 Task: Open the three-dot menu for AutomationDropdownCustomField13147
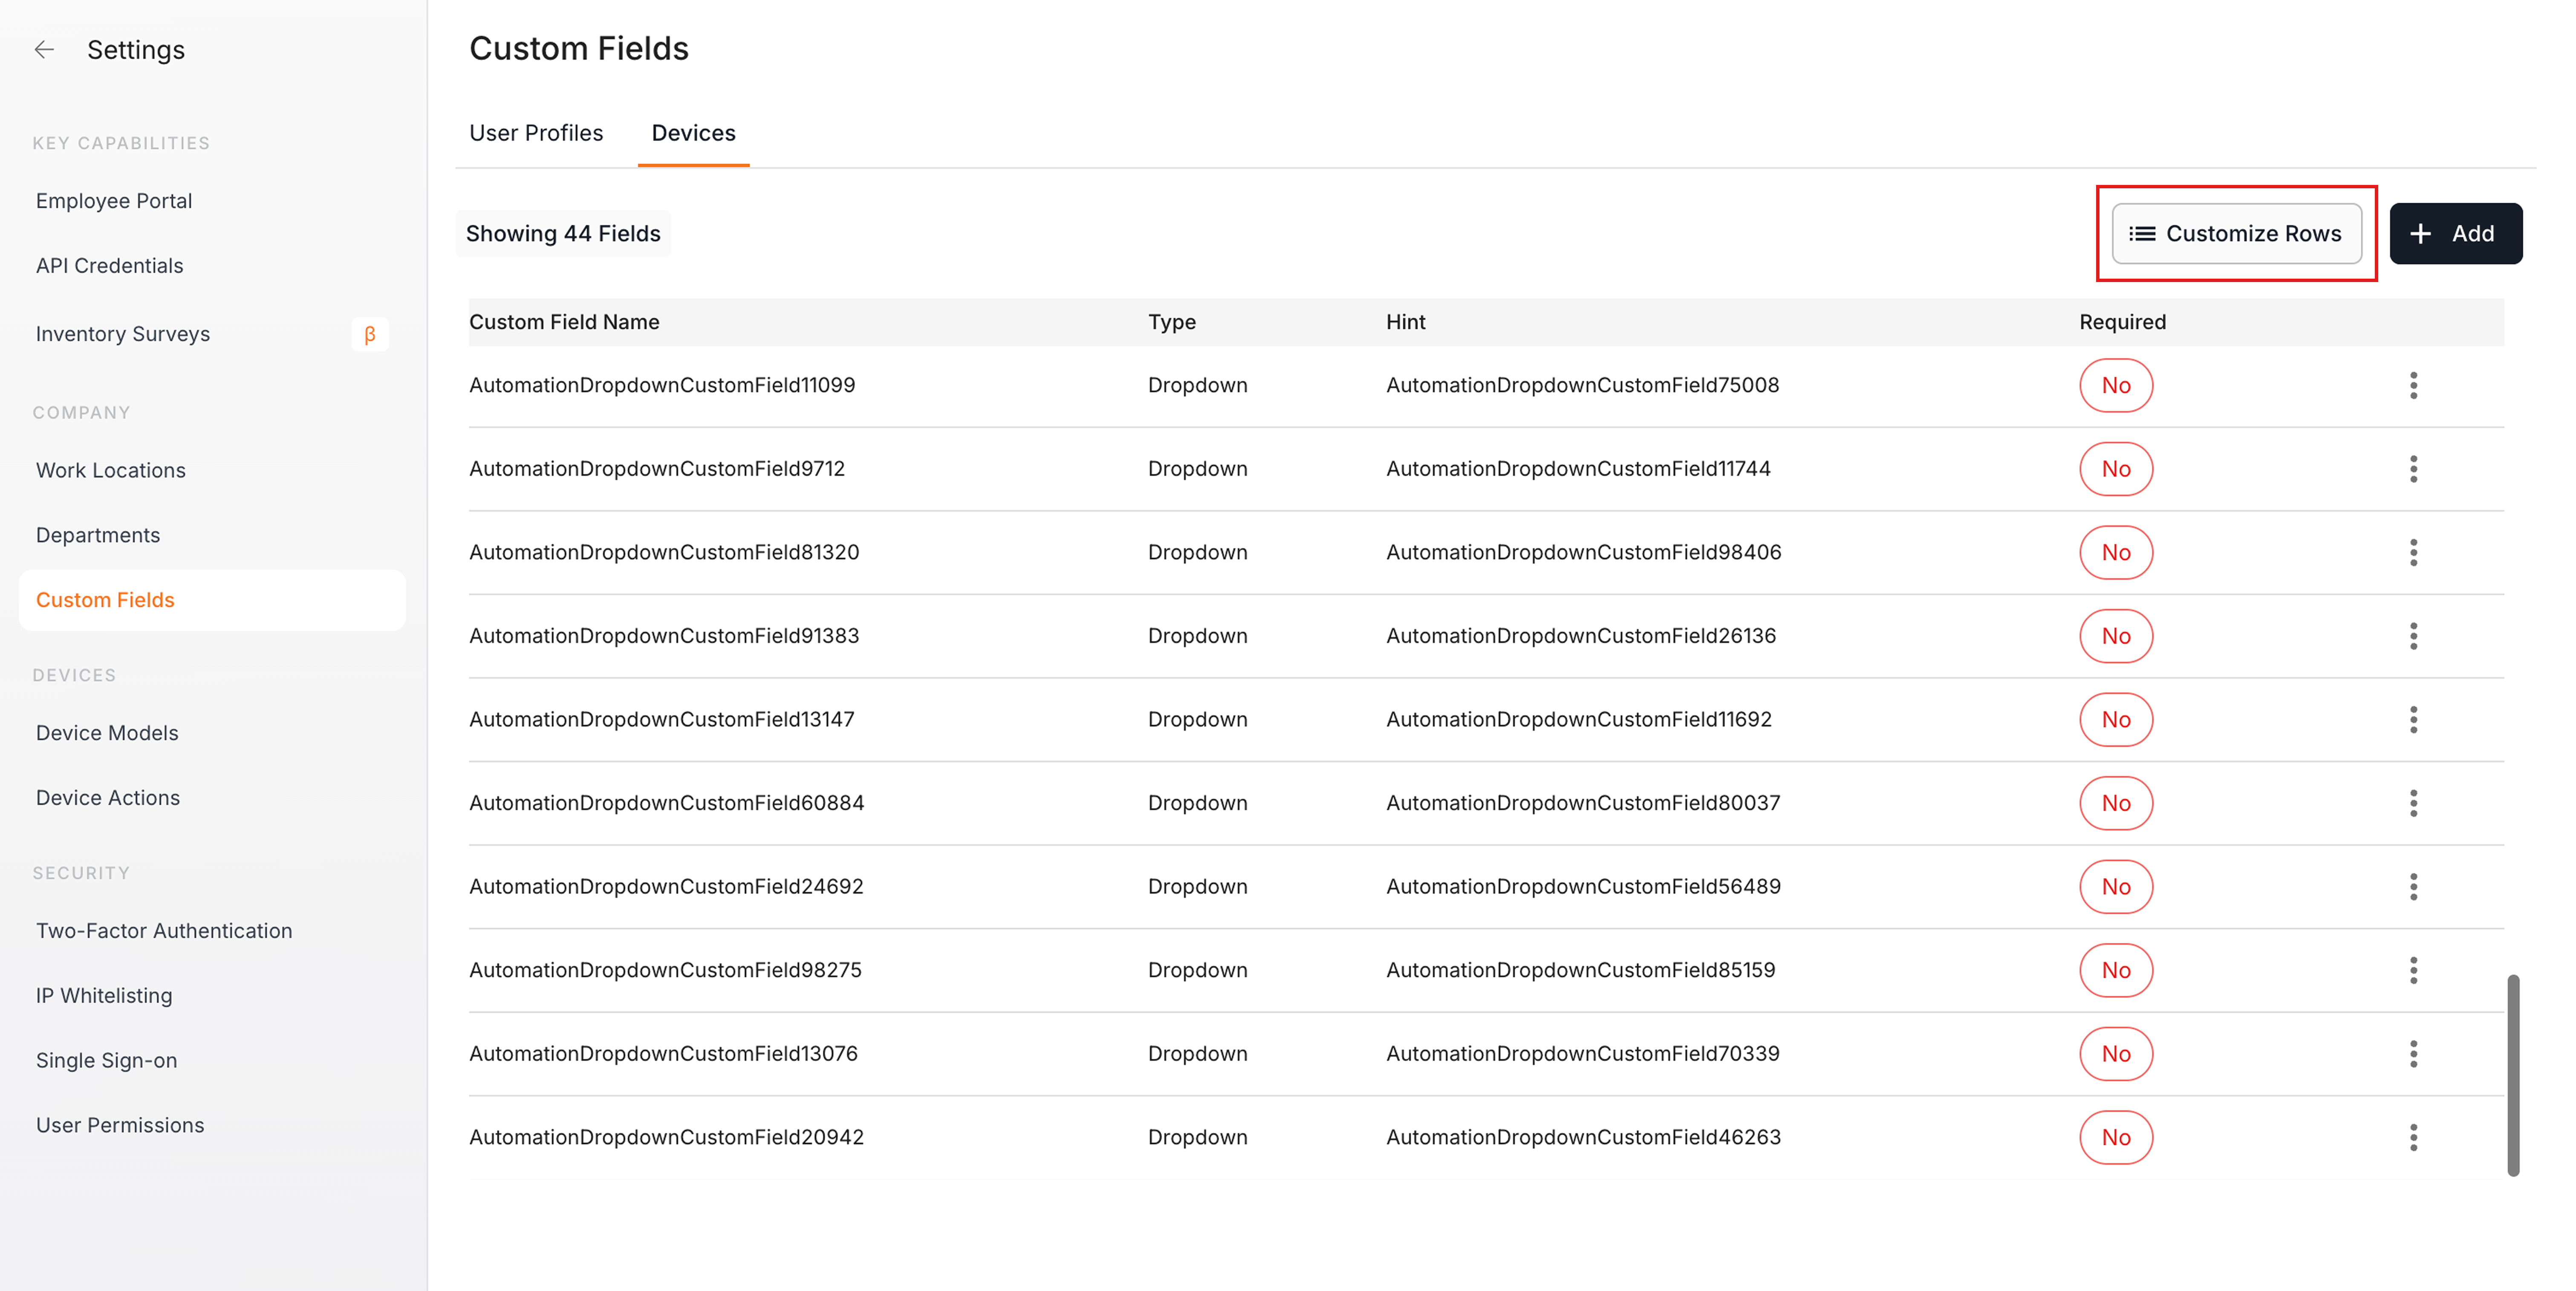[2413, 720]
